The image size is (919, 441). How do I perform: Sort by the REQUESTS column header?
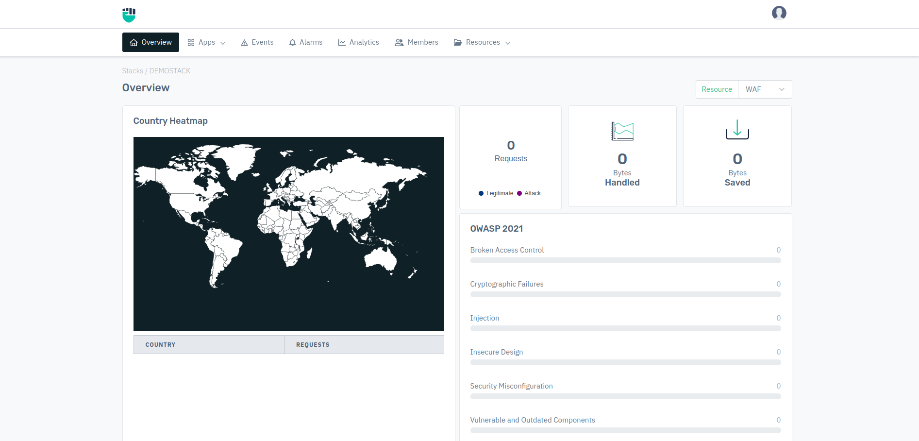(x=313, y=345)
